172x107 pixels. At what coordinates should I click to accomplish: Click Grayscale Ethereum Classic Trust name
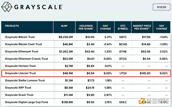(26, 59)
